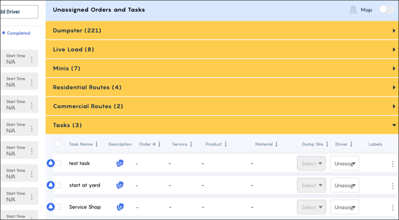The image size is (399, 220).
Task: Check the box for start at yard
Action: click(58, 185)
